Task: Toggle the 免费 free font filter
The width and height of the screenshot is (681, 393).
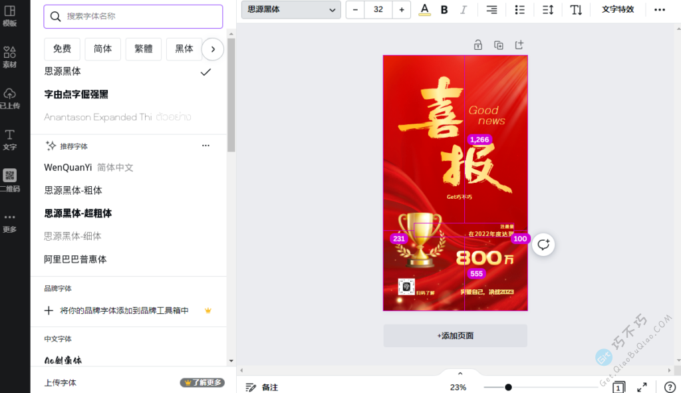Action: (62, 49)
